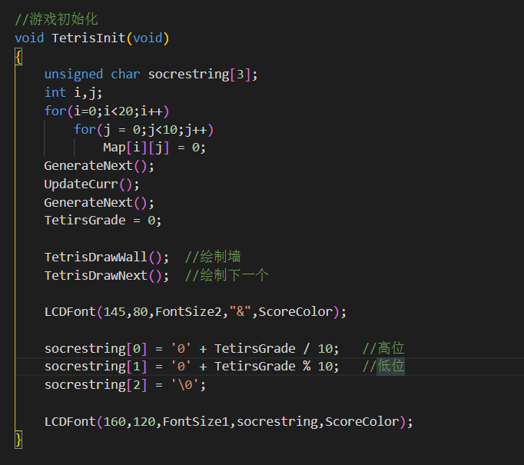524x465 pixels.
Task: Click the 'socrestring[1]' assignment line
Action: 192,367
